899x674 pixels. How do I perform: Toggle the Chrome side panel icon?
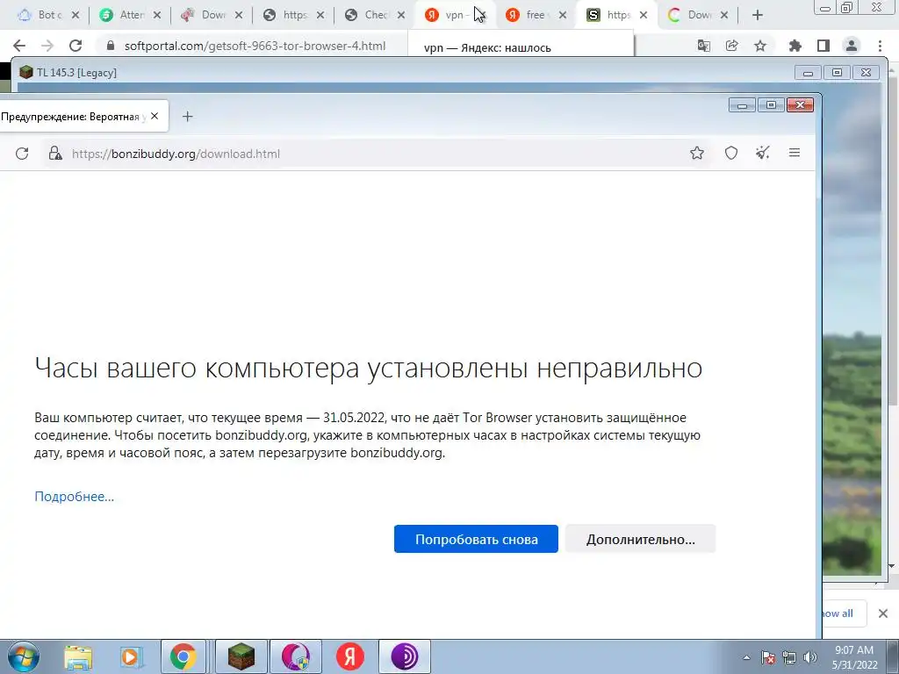(x=823, y=46)
